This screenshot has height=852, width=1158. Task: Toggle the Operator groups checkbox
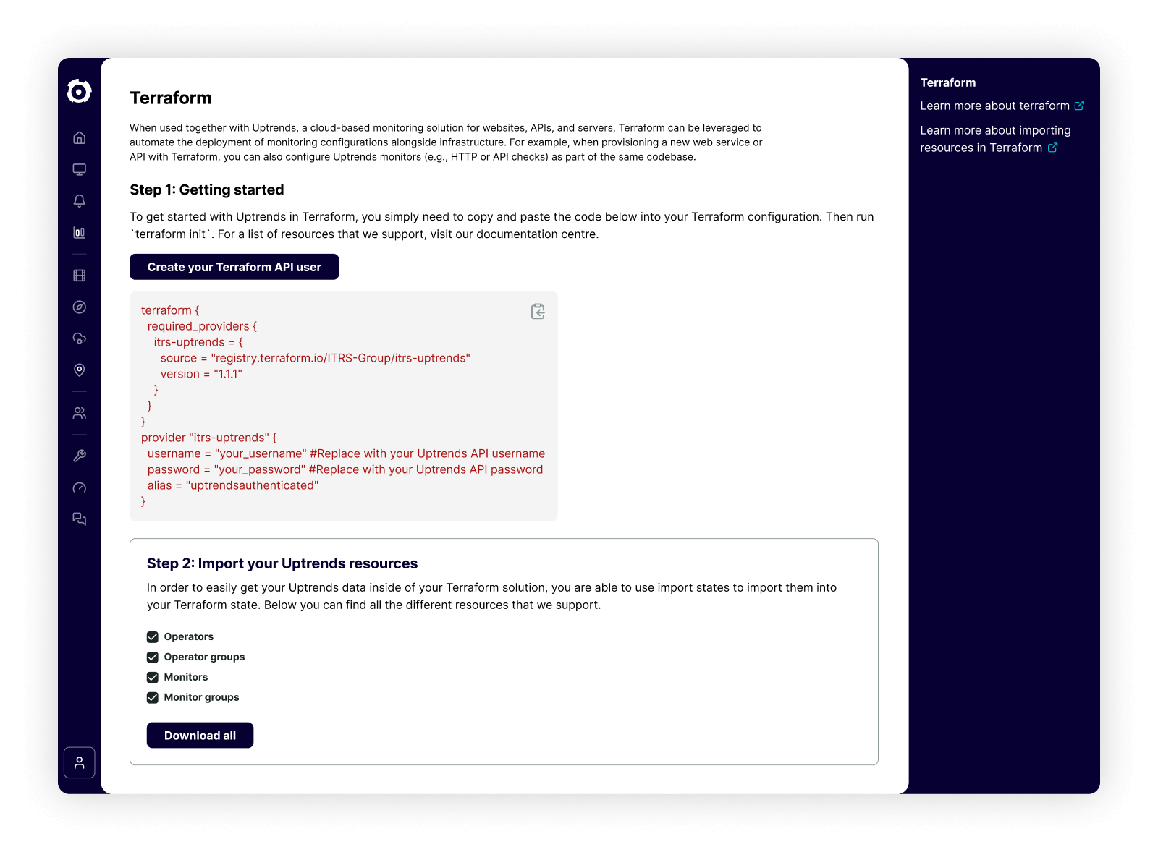click(153, 657)
